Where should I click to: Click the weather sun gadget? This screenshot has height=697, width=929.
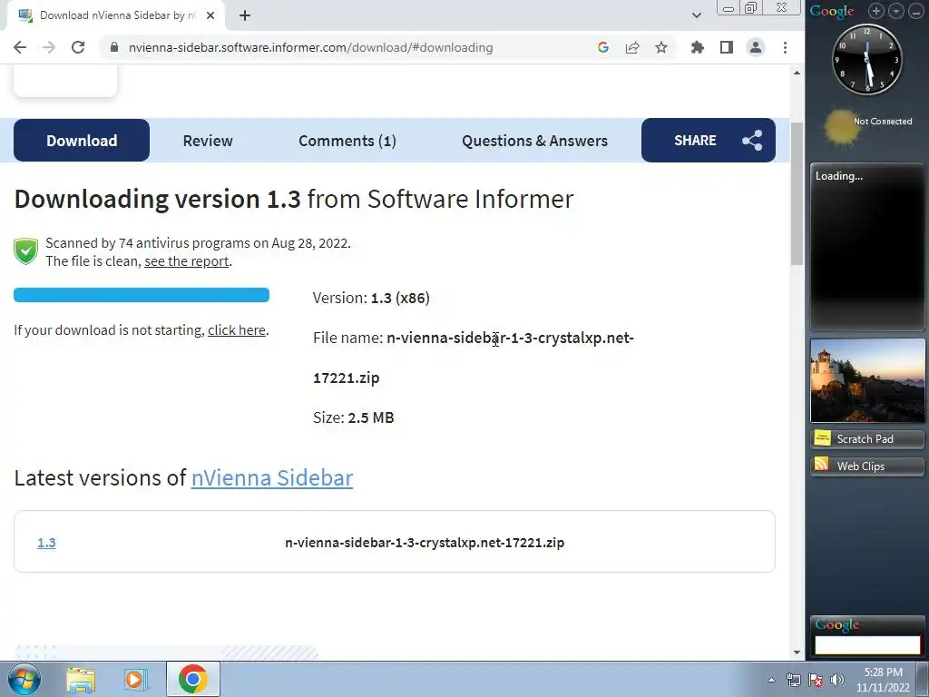(843, 126)
